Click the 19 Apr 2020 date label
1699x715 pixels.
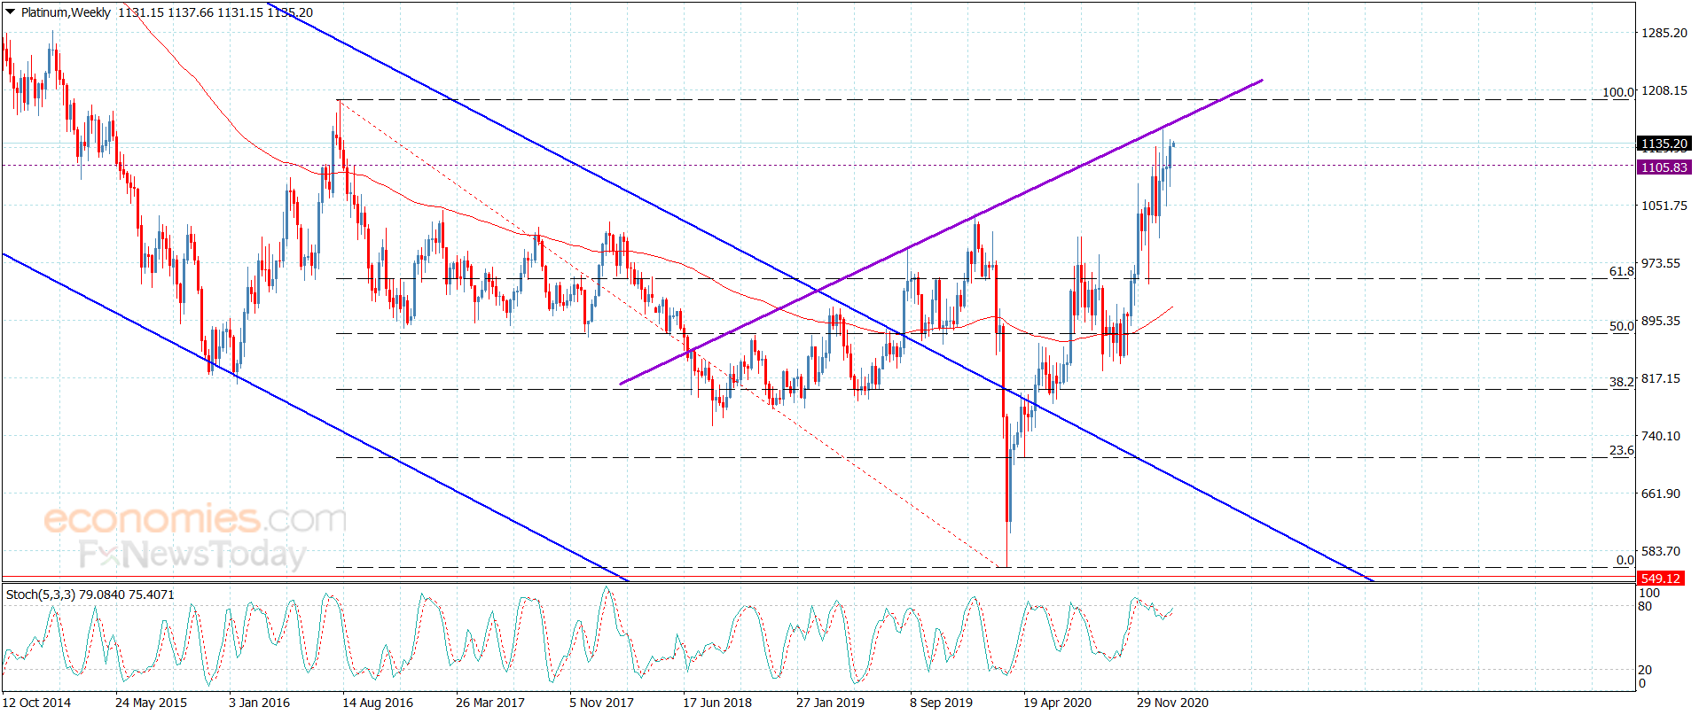tap(1057, 703)
